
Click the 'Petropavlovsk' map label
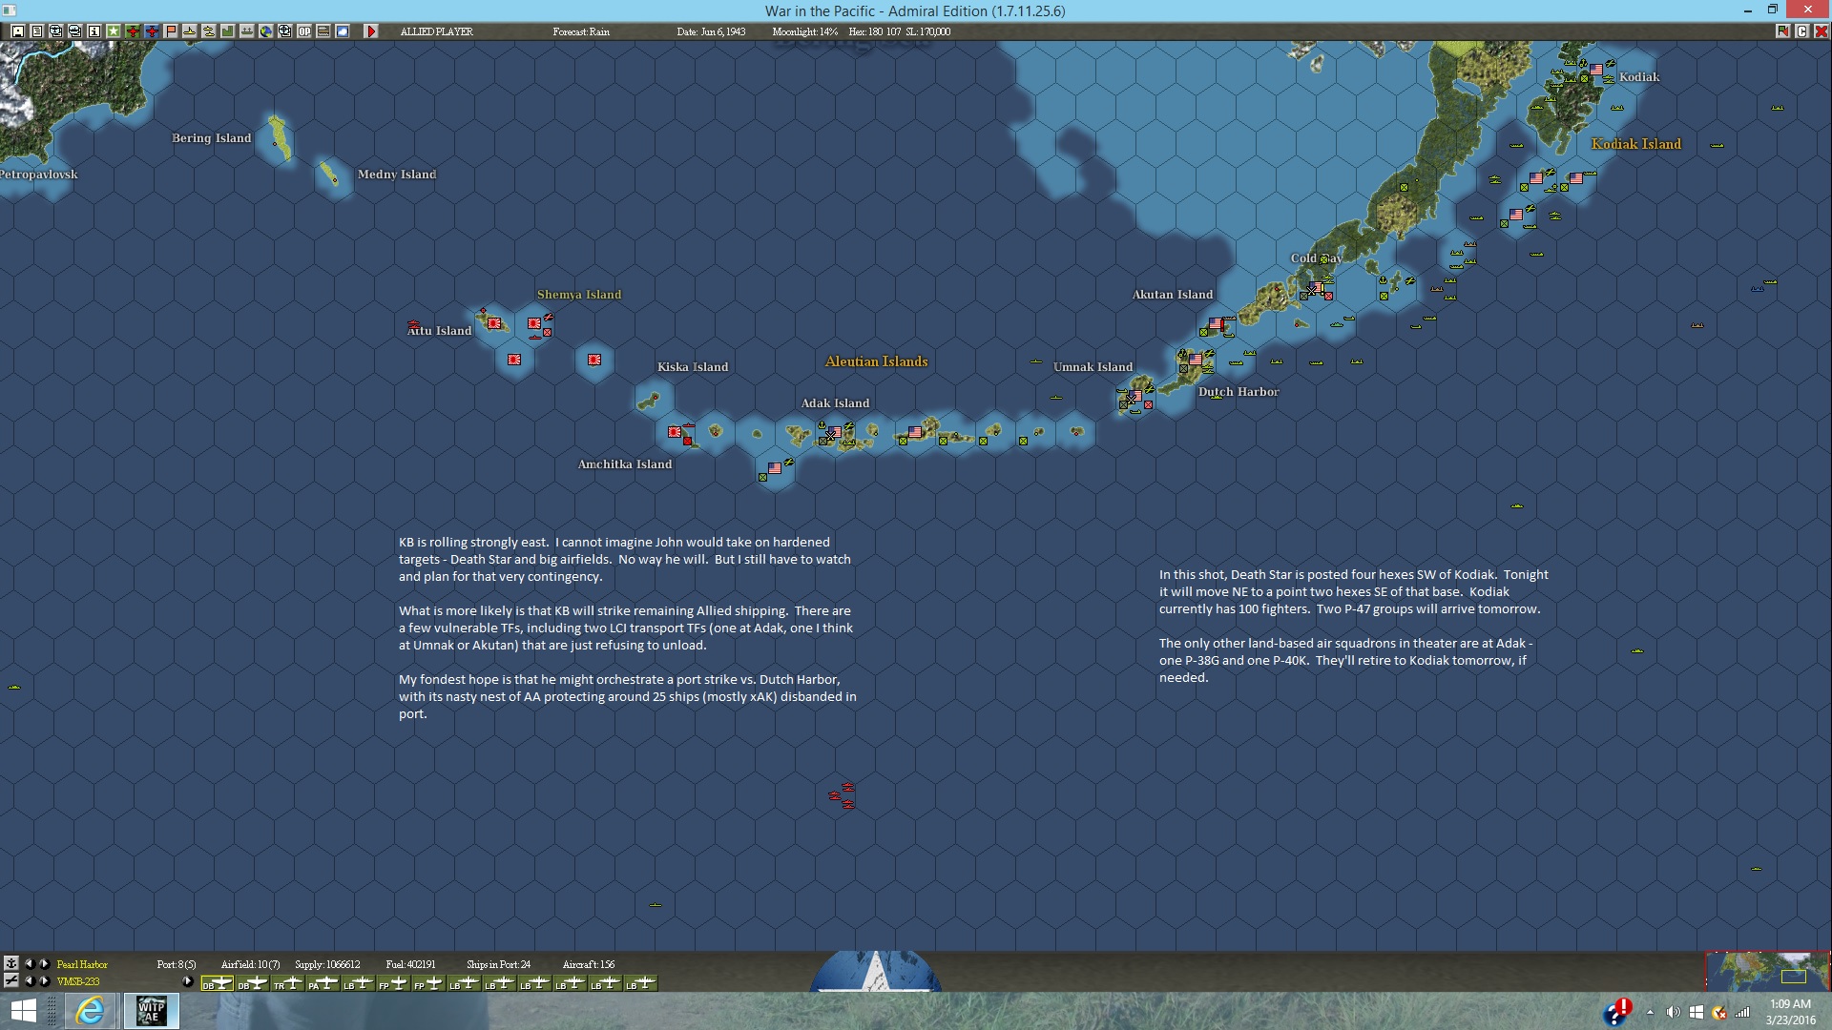38,175
